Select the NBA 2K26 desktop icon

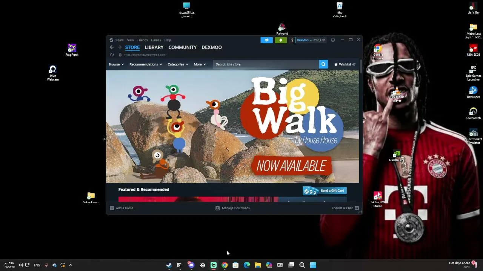click(473, 50)
